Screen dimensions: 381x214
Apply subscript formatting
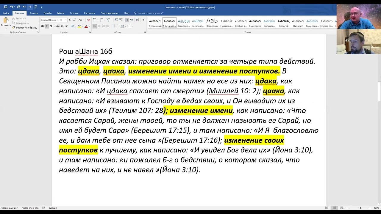coord(62,26)
